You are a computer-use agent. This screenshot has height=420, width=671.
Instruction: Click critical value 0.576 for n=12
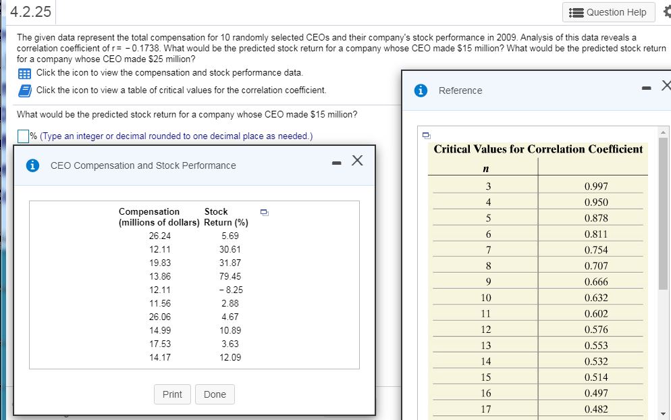click(596, 330)
